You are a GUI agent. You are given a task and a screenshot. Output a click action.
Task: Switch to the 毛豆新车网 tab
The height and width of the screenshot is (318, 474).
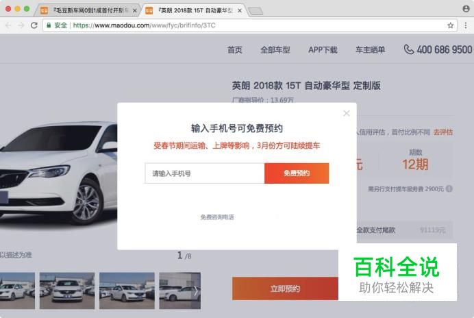pos(88,10)
